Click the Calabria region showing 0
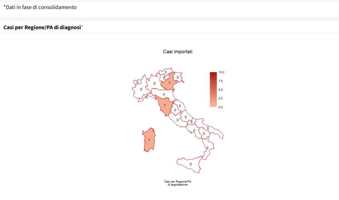339x200 pixels. [x=207, y=149]
